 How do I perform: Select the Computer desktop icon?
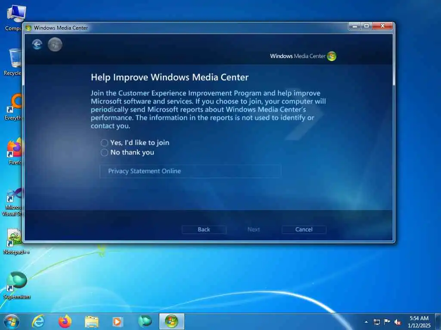tap(15, 17)
